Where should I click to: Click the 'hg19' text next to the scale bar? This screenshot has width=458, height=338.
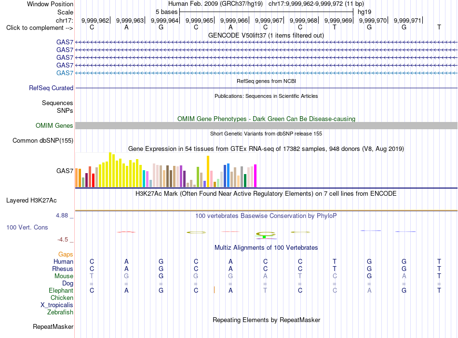[364, 12]
